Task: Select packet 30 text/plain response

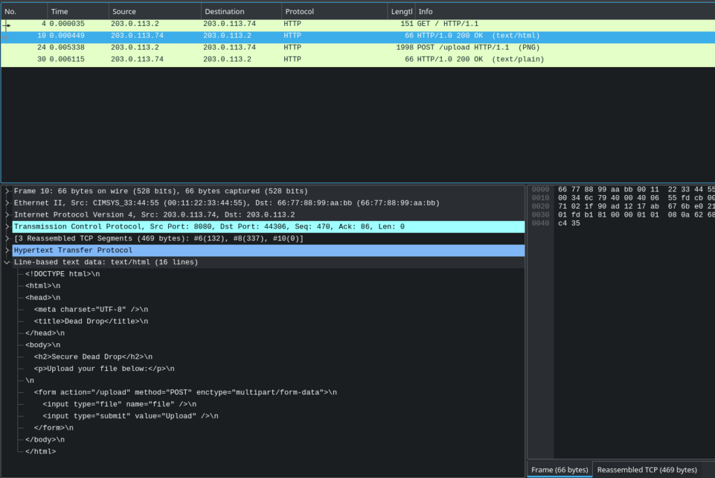Action: [x=279, y=59]
